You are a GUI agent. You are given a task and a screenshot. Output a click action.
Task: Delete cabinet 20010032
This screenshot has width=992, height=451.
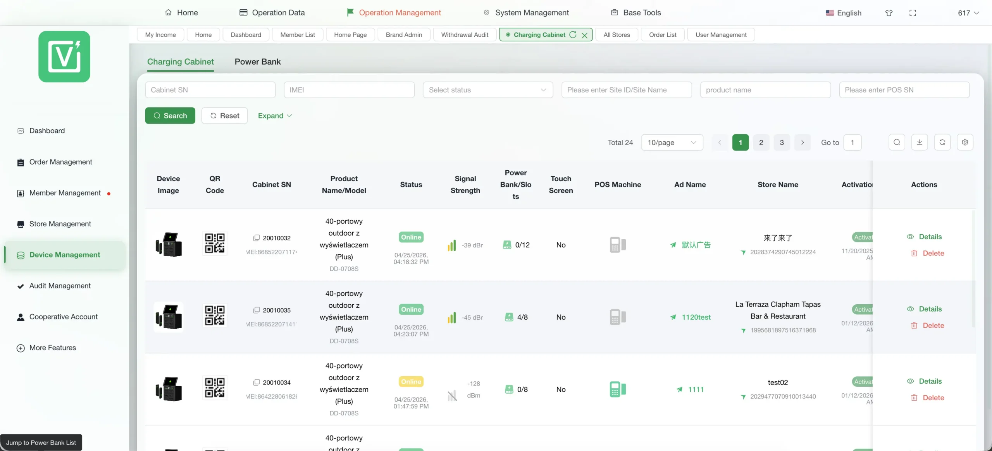pyautogui.click(x=927, y=253)
